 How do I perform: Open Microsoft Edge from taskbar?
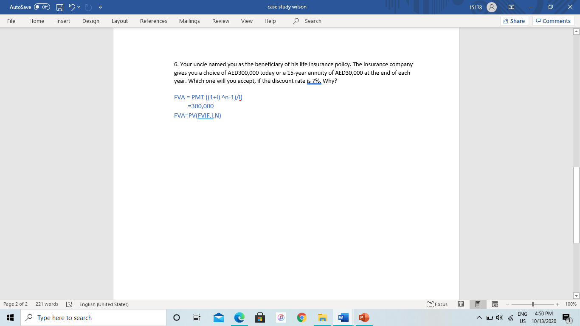click(239, 318)
